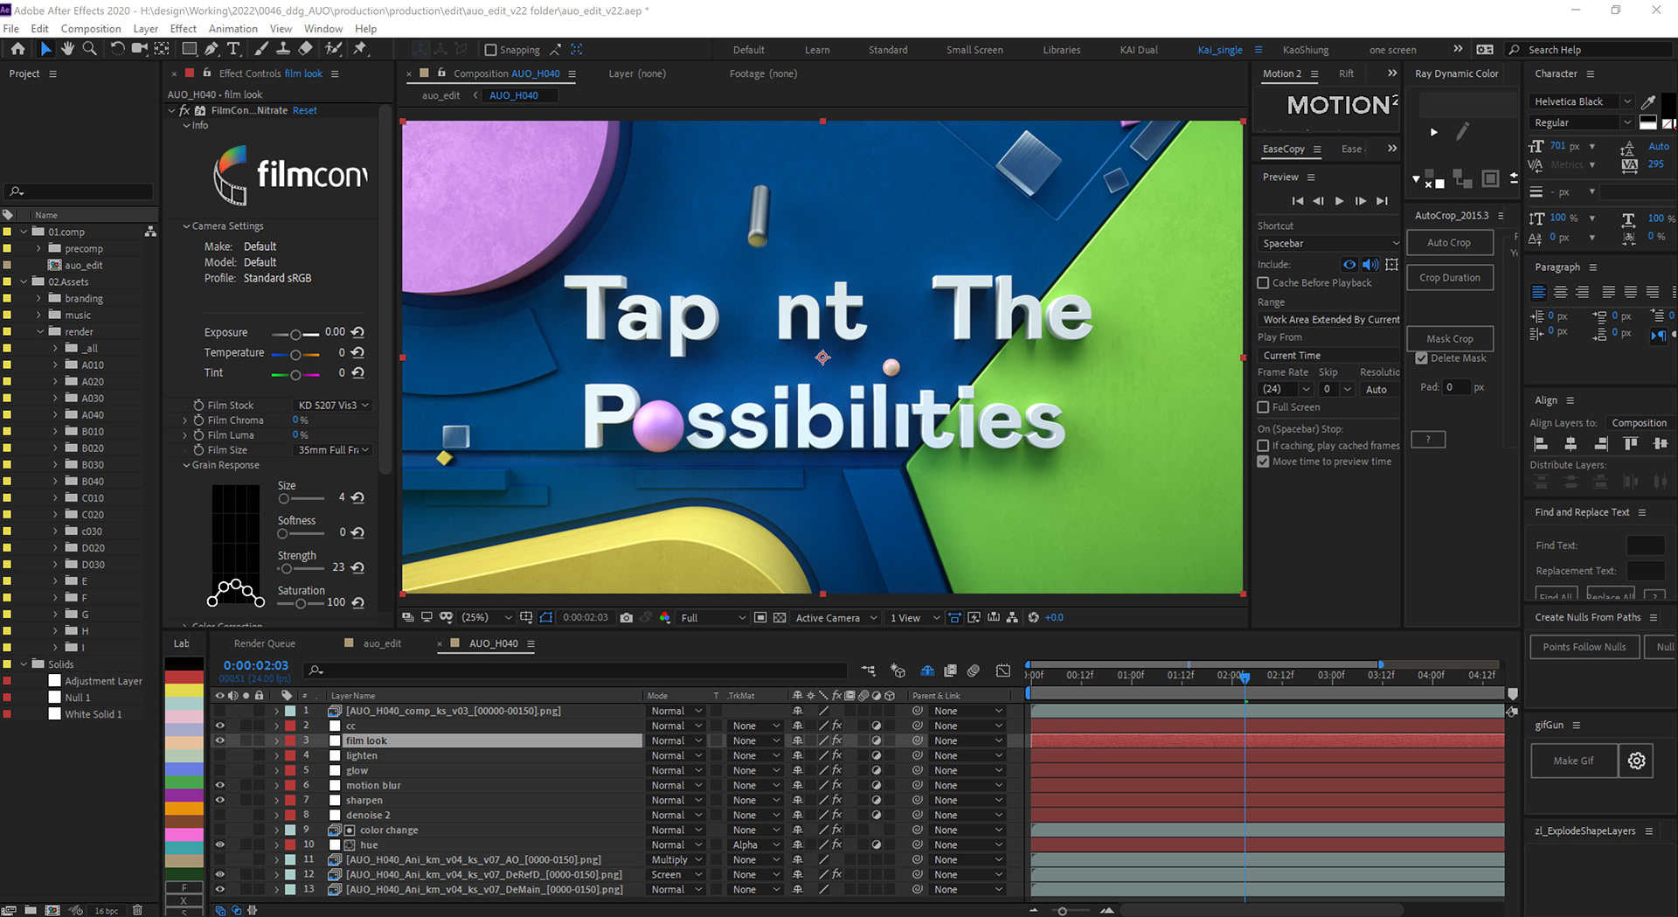
Task: Toggle transparency grid in viewer
Action: pos(780,617)
